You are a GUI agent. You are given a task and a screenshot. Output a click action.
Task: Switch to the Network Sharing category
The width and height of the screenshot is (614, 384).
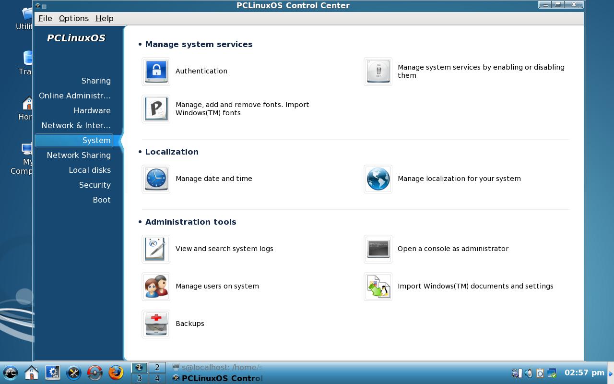[x=79, y=155]
